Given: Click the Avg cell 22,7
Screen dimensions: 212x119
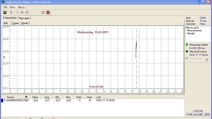Looking at the screenshot, I should [47, 100].
